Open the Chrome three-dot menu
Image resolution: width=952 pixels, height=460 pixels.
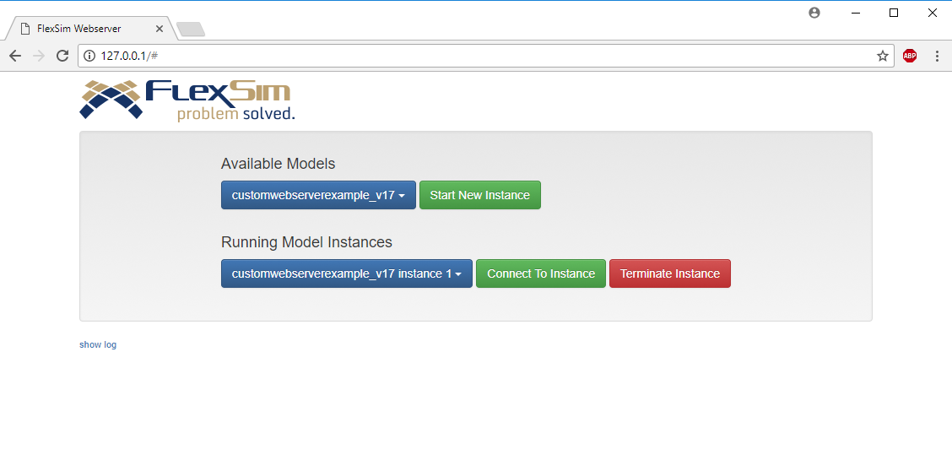tap(937, 56)
